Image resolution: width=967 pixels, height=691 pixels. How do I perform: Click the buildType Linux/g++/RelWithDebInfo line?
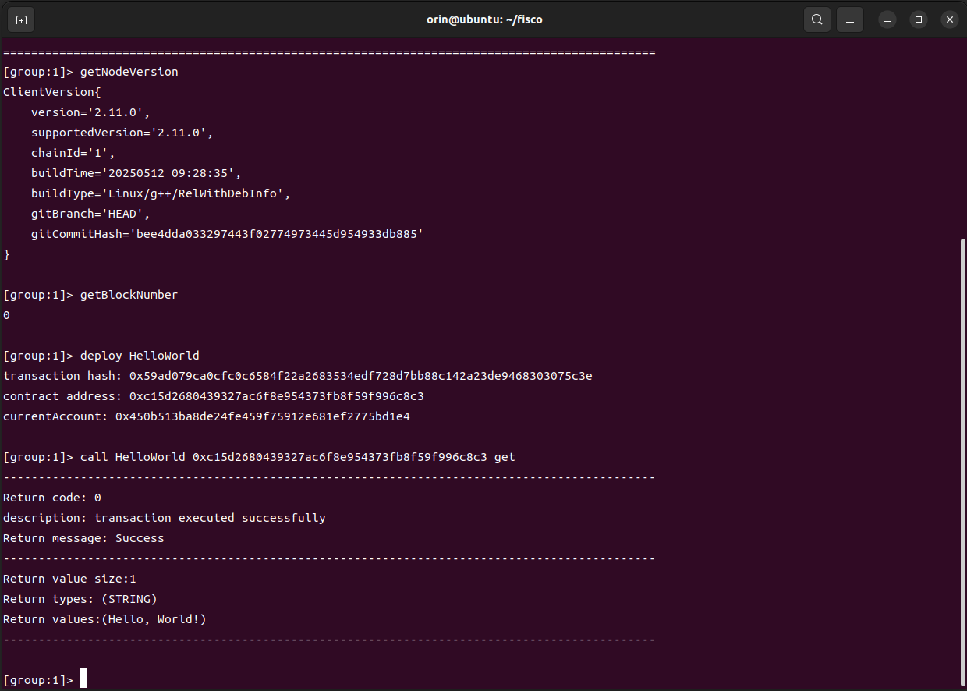pyautogui.click(x=161, y=193)
